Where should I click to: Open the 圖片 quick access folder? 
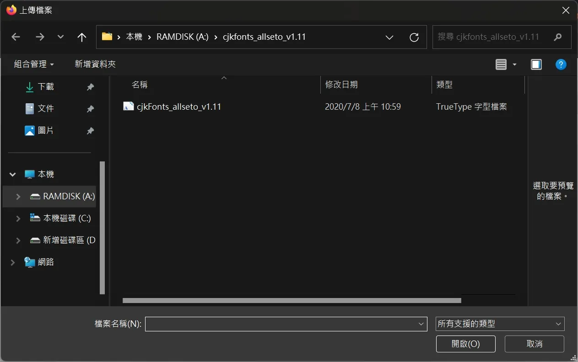click(45, 130)
